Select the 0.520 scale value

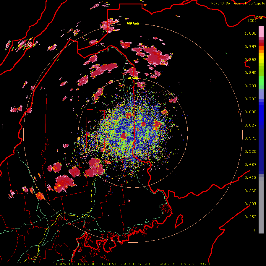point(250,152)
